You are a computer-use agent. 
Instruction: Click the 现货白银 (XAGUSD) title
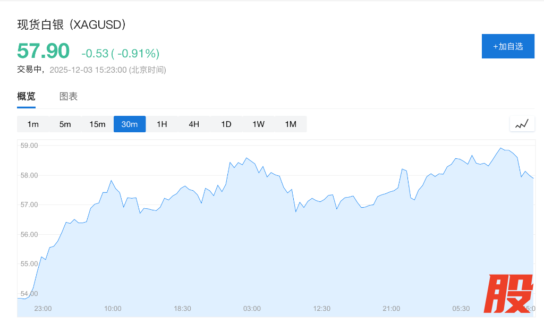tap(71, 24)
